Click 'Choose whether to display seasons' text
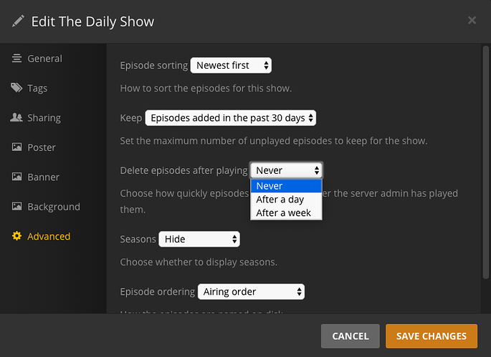The width and height of the screenshot is (491, 357). [199, 262]
